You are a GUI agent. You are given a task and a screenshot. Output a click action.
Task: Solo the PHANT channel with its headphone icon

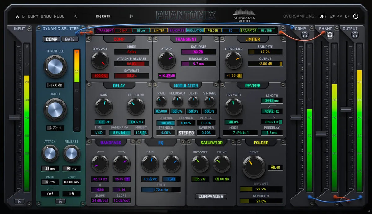tap(330, 35)
